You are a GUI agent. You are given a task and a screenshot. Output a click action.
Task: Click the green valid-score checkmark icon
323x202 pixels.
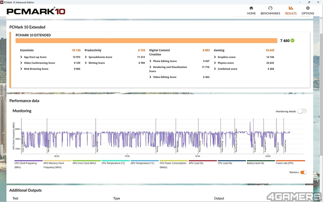tap(292, 40)
